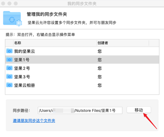Image resolution: width=164 pixels, height=137 pixels.
Task: Click folder icon next to 坚果2号
Action: [x=9, y=68]
